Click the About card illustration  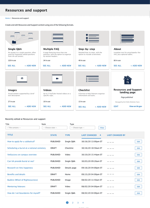(127, 38)
